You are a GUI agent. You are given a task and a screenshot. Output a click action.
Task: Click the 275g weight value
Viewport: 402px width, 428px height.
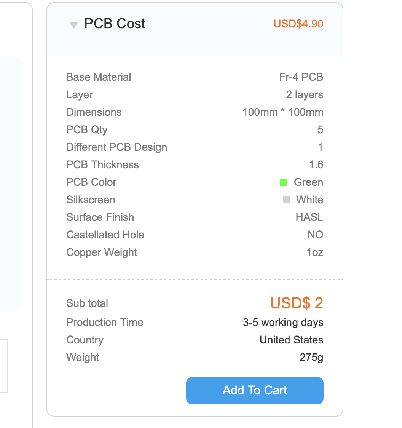(311, 358)
